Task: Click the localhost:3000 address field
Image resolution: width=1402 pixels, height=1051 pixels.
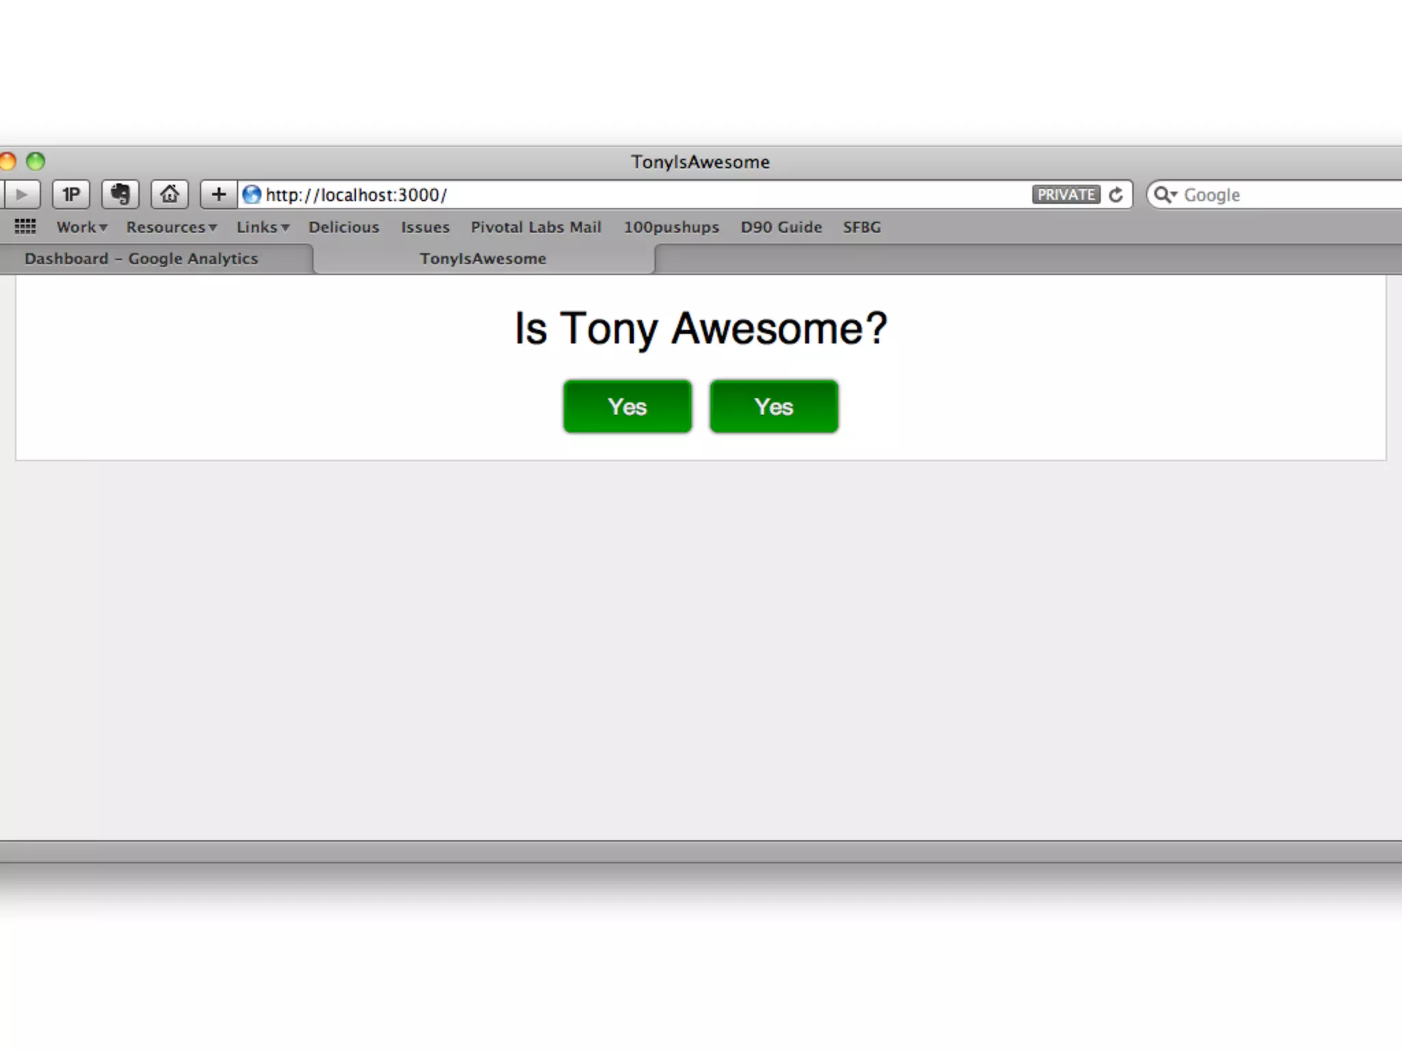Action: click(616, 195)
